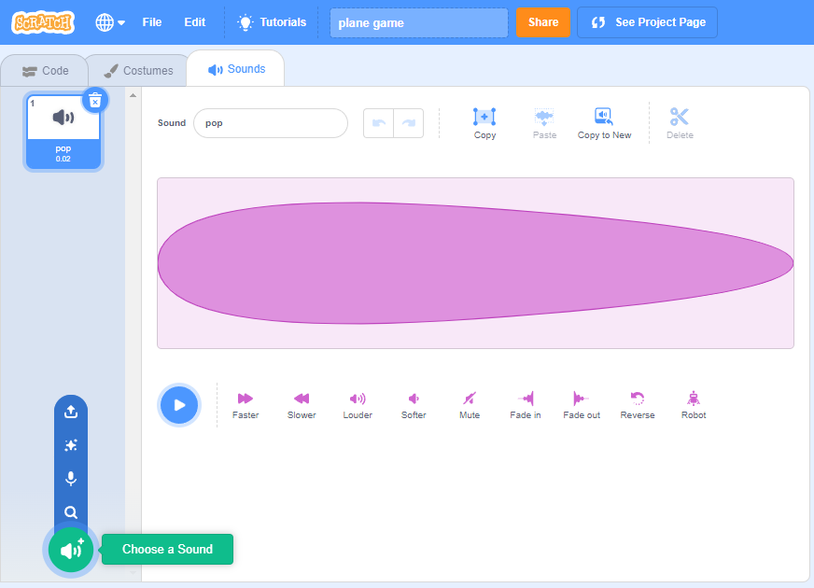Click the Record microphone icon
Screen dimensions: 814x588
[71, 479]
